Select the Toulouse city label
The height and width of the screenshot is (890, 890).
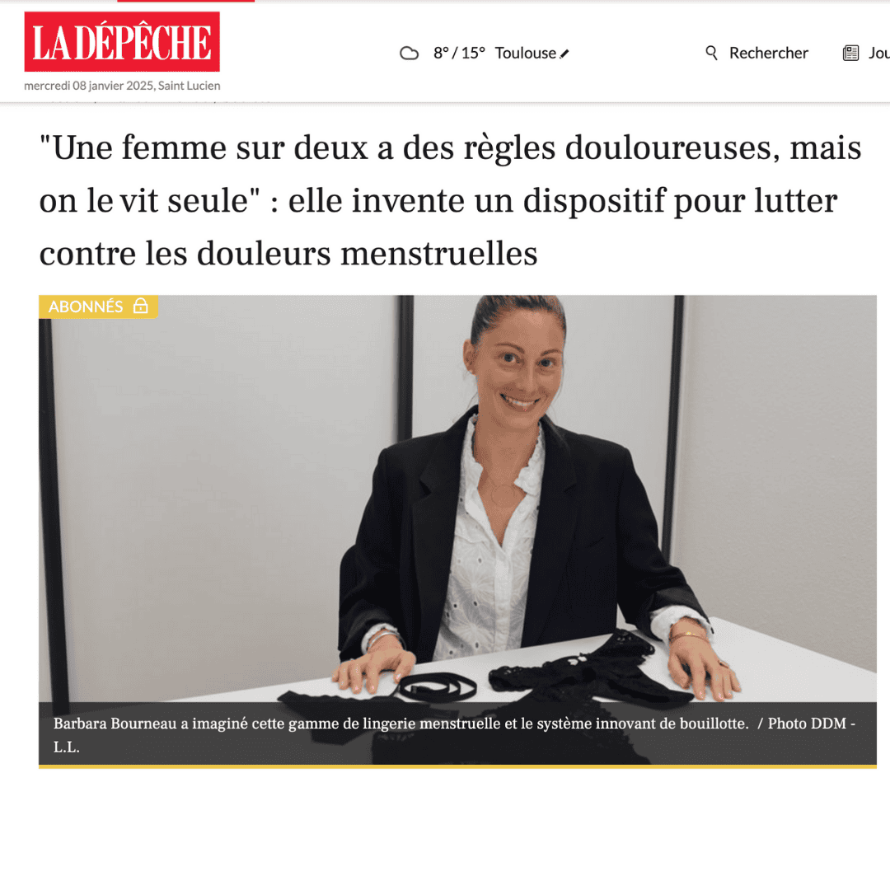click(525, 53)
